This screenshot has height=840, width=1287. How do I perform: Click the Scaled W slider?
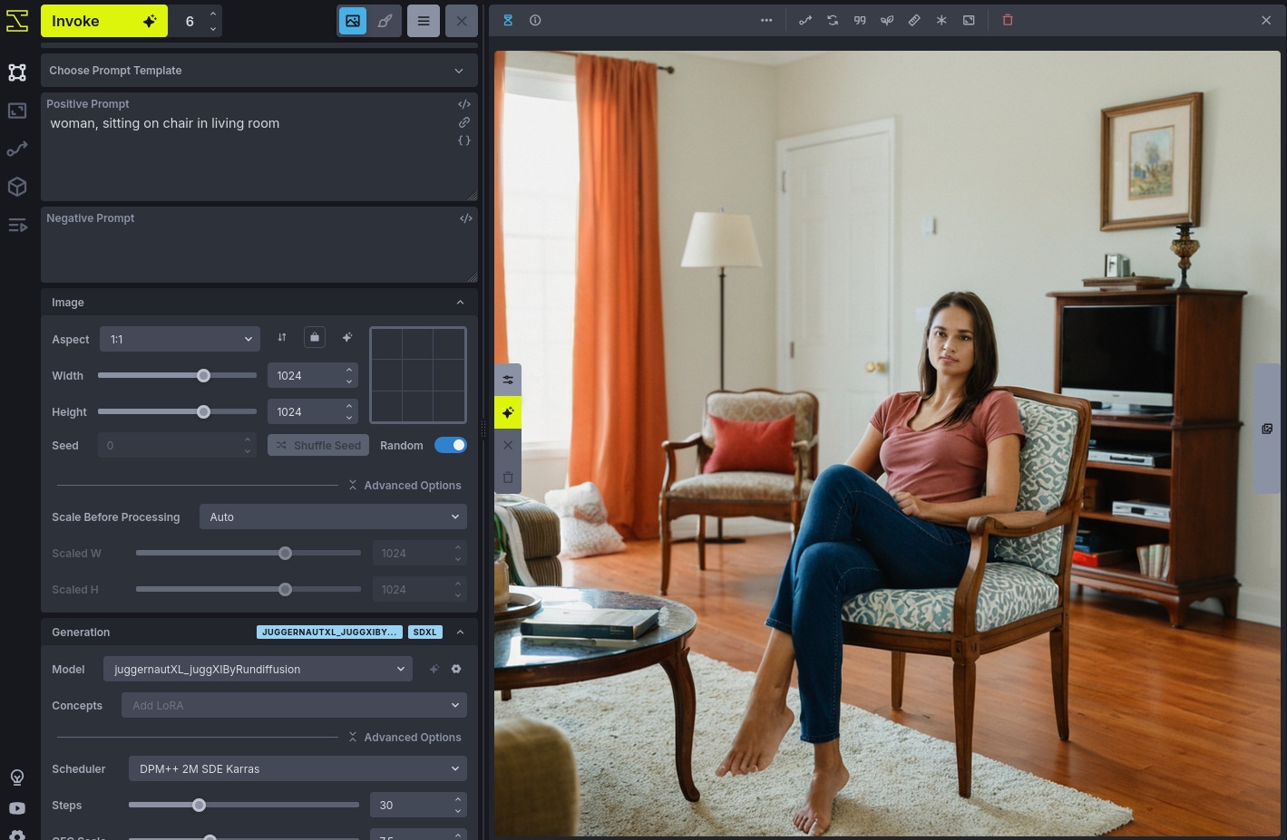tap(248, 553)
